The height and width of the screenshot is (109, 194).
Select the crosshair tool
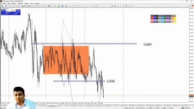tap(100, 6)
